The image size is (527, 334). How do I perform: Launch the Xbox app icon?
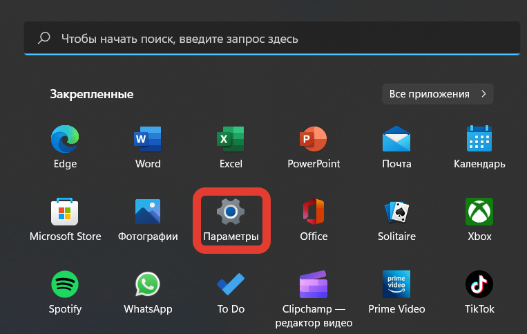point(479,212)
